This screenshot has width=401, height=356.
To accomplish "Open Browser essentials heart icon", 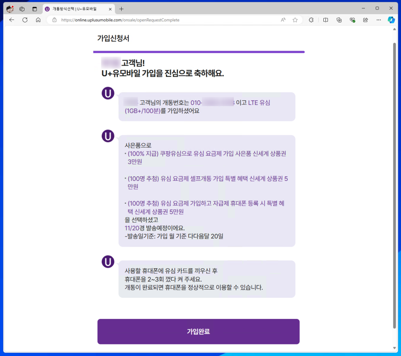I will (352, 20).
